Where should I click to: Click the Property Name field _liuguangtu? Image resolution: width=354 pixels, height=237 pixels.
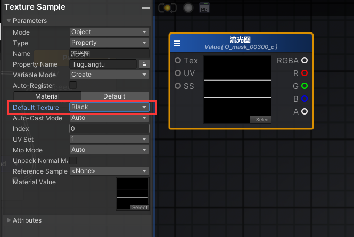pos(103,64)
